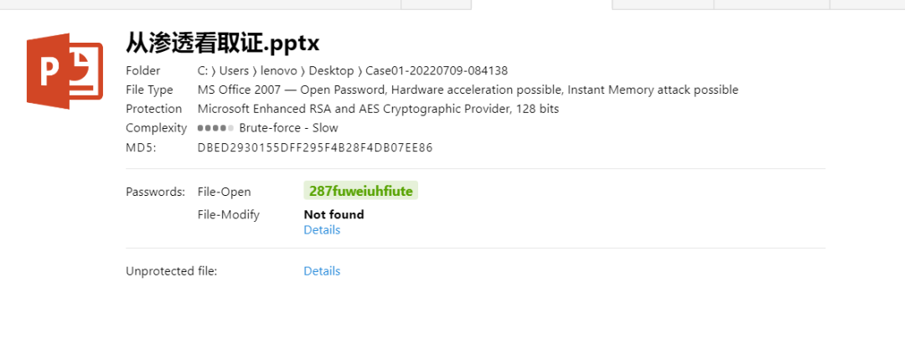Click the Not found status text
The image size is (905, 349).
pos(334,214)
